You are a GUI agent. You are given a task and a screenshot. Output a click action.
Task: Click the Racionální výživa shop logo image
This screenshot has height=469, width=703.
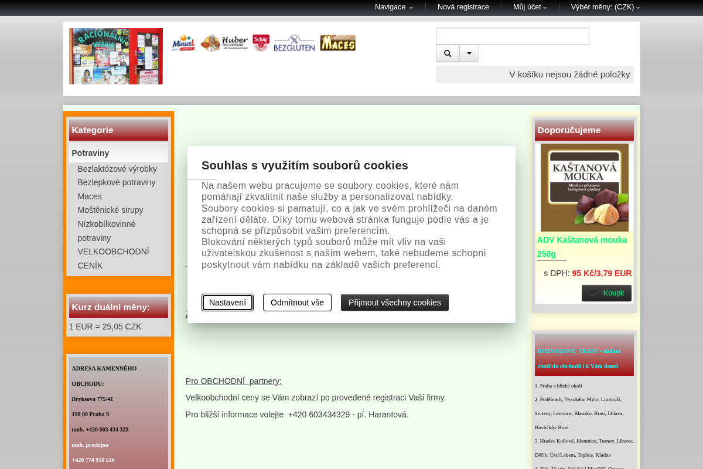pos(116,56)
